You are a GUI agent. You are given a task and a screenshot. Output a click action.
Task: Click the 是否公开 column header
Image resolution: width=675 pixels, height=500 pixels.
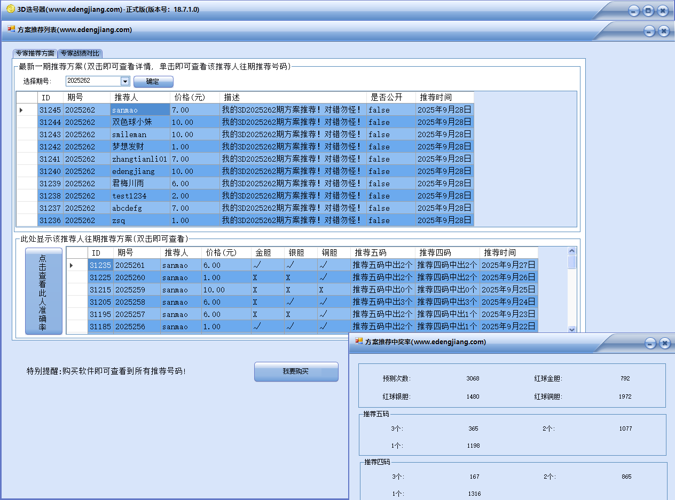coord(390,98)
